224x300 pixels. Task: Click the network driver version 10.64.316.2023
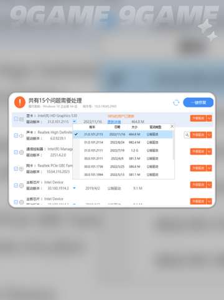(x=58, y=172)
